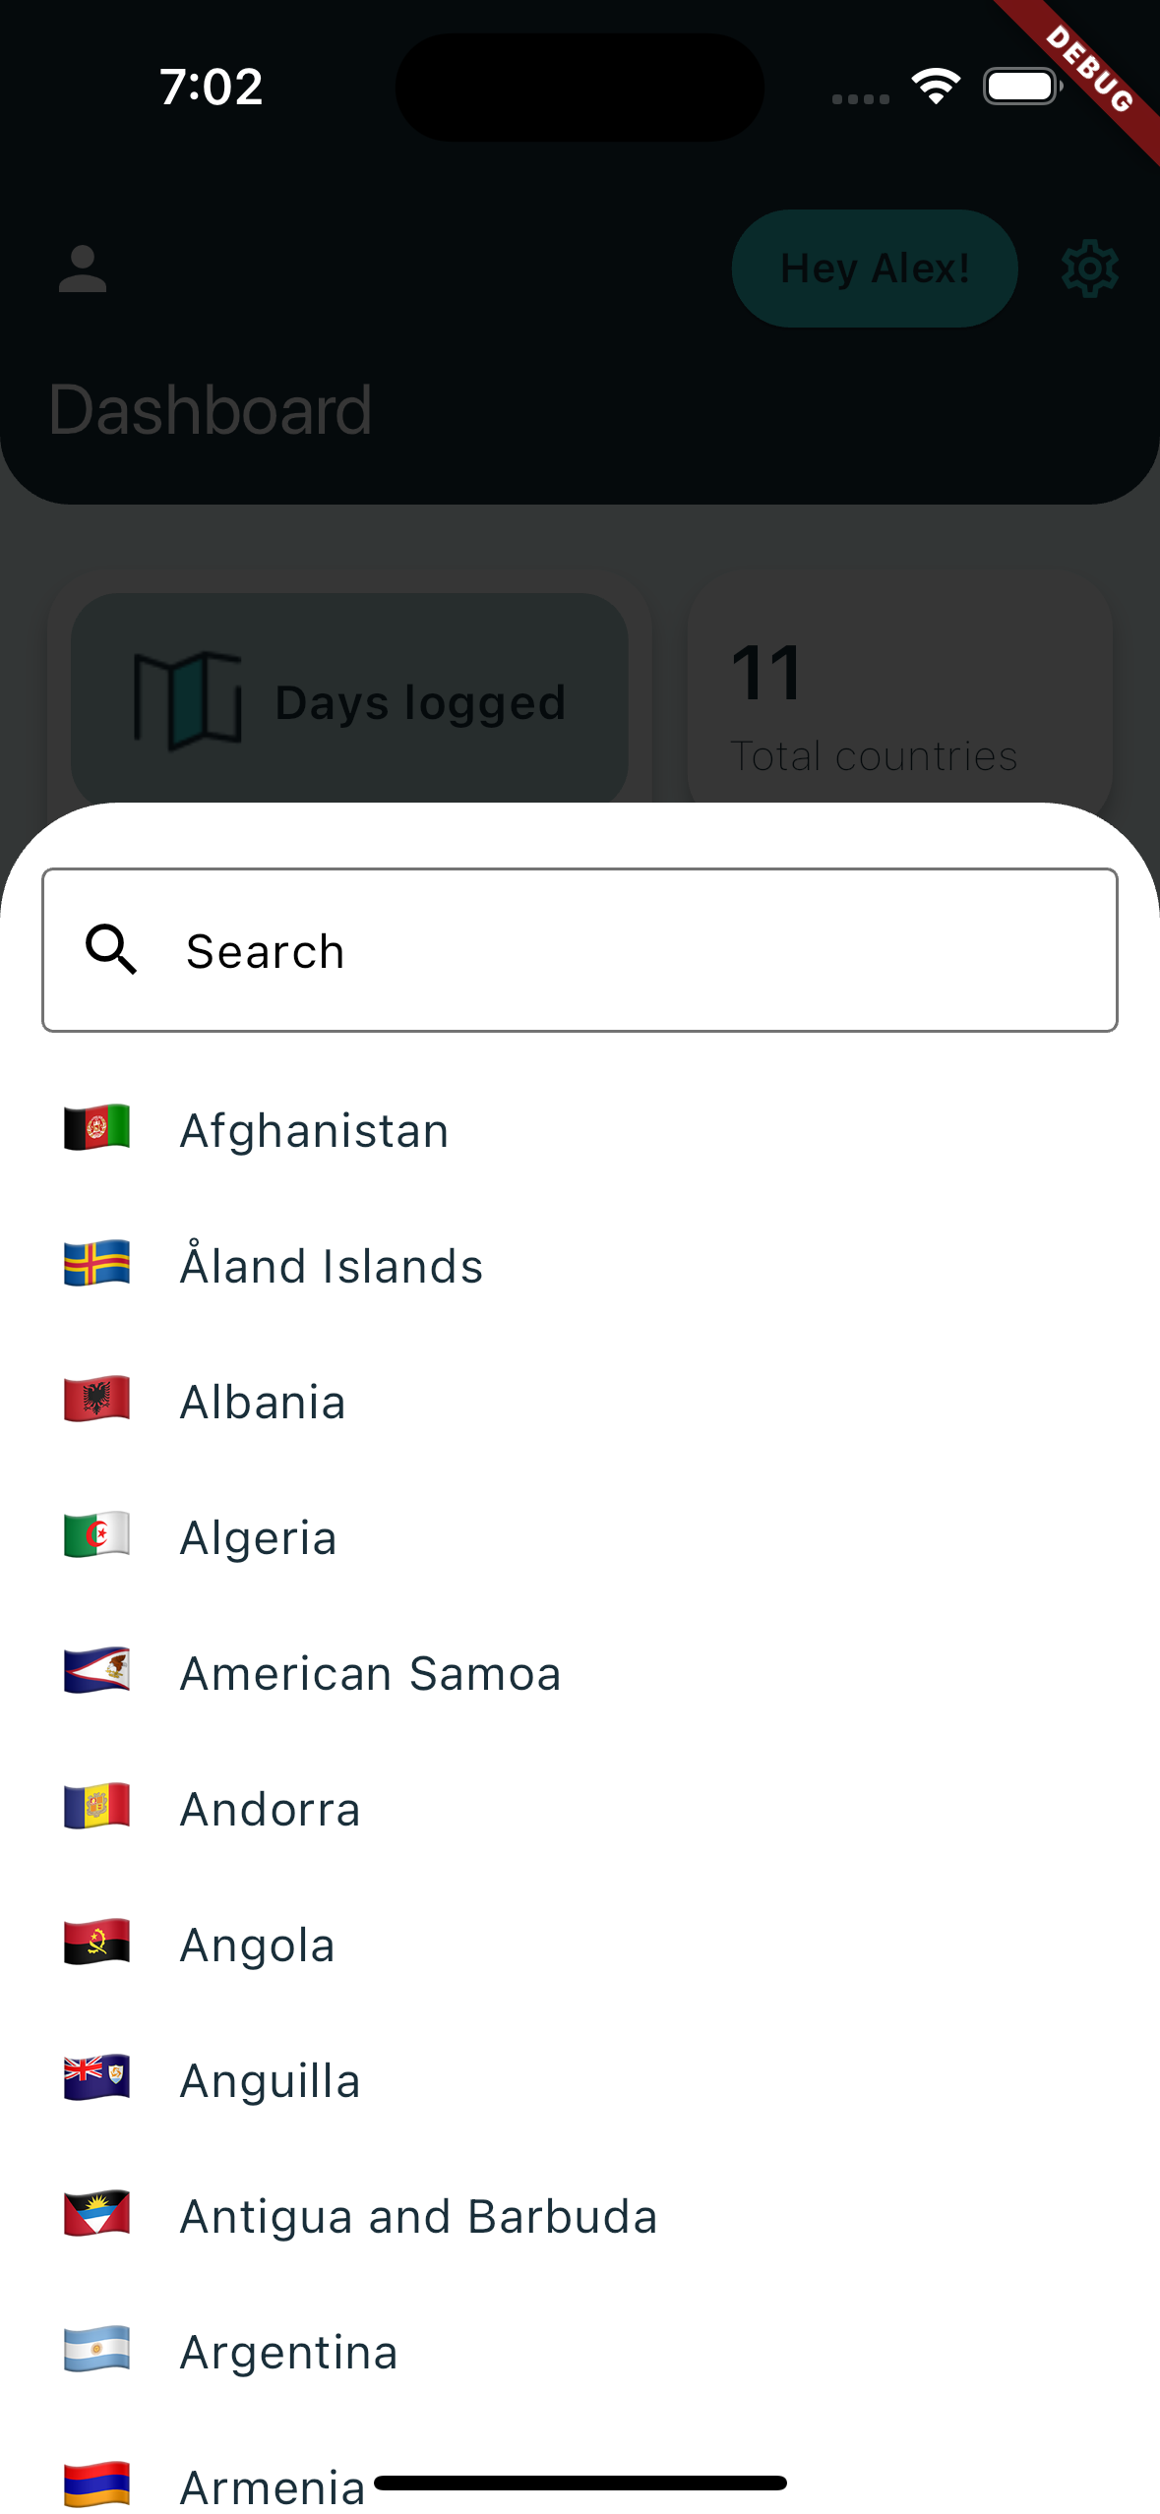This screenshot has width=1160, height=2514.
Task: Tap the Hey Alex! greeting button
Action: click(875, 269)
